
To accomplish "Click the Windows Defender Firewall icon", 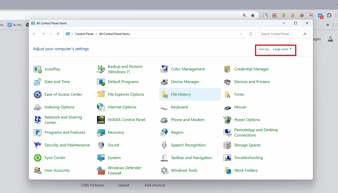I will pos(101,170).
